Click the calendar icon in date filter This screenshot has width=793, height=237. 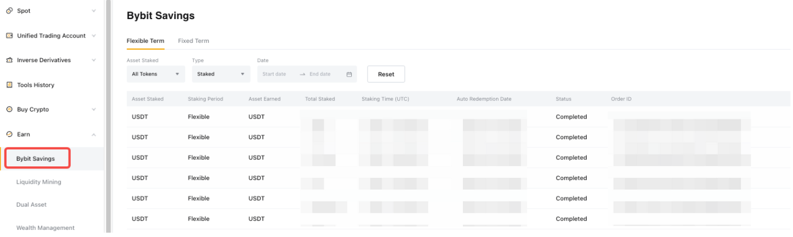pos(349,74)
